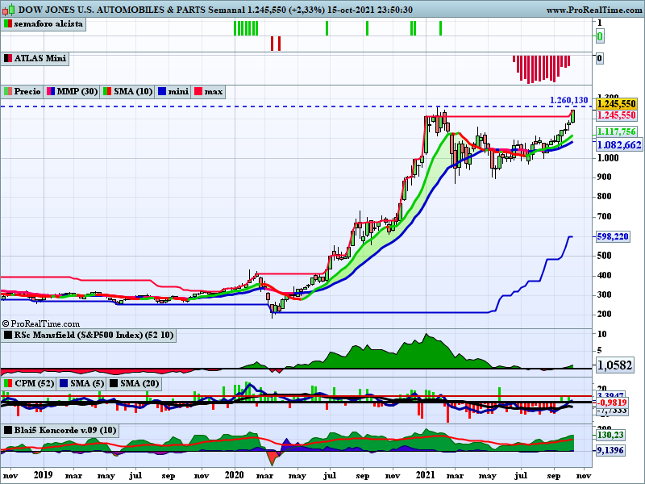Click the chart title DOW JONES U.S. AUTOMOBILES & PARTS
Screen dimensions: 645x484
[x=112, y=10]
